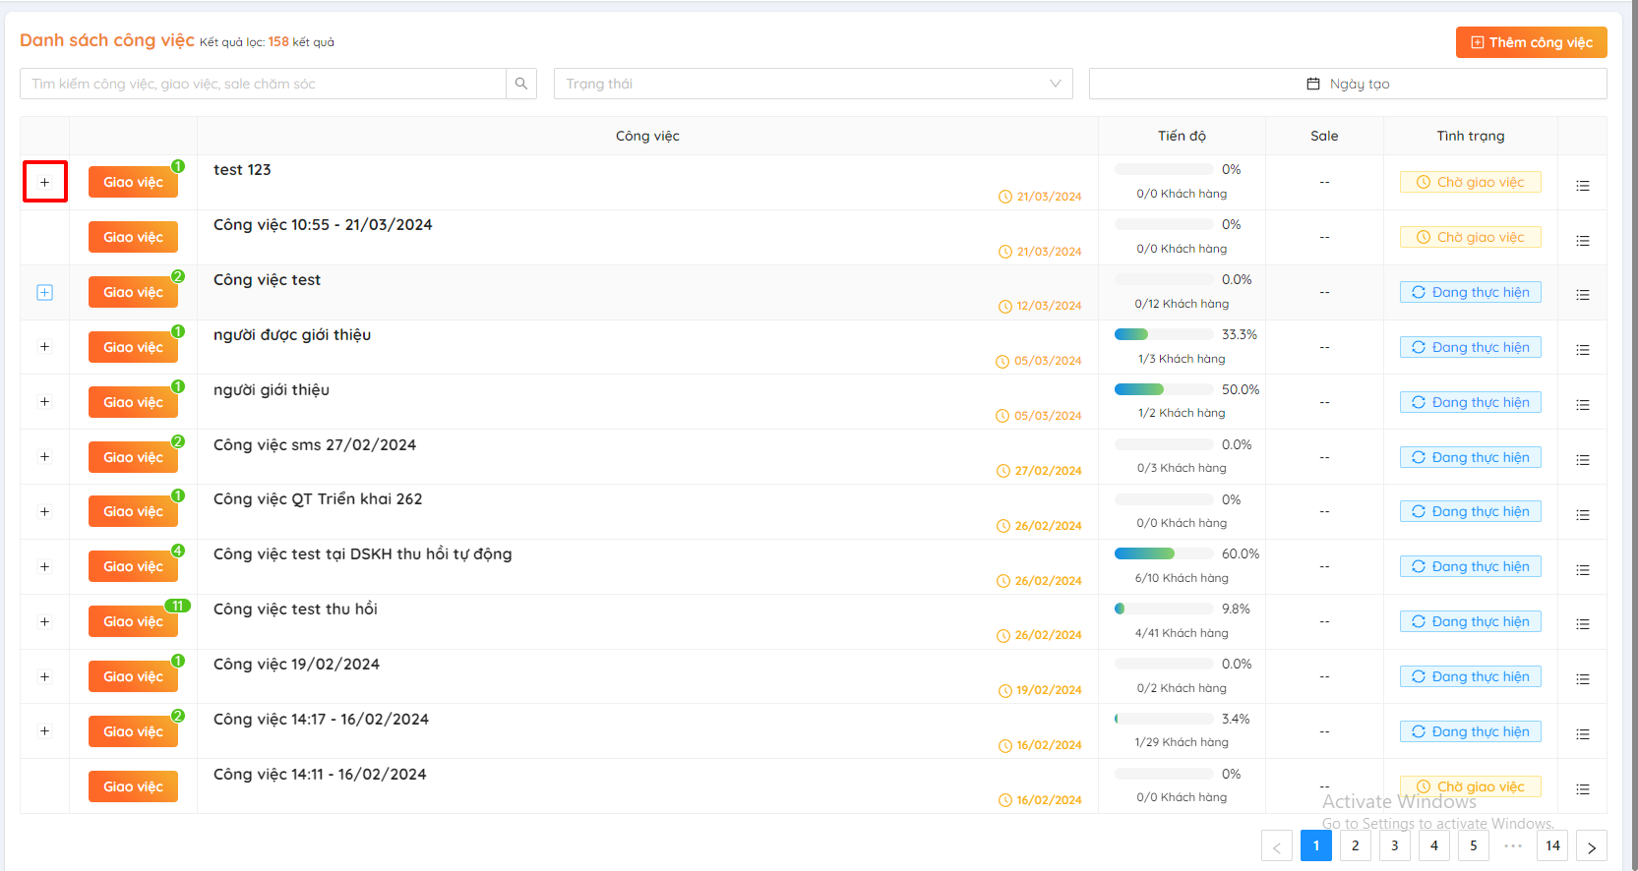The height and width of the screenshot is (871, 1638).
Task: Click Đang thực hiện status for người giới thiệu
Action: 1471,402
